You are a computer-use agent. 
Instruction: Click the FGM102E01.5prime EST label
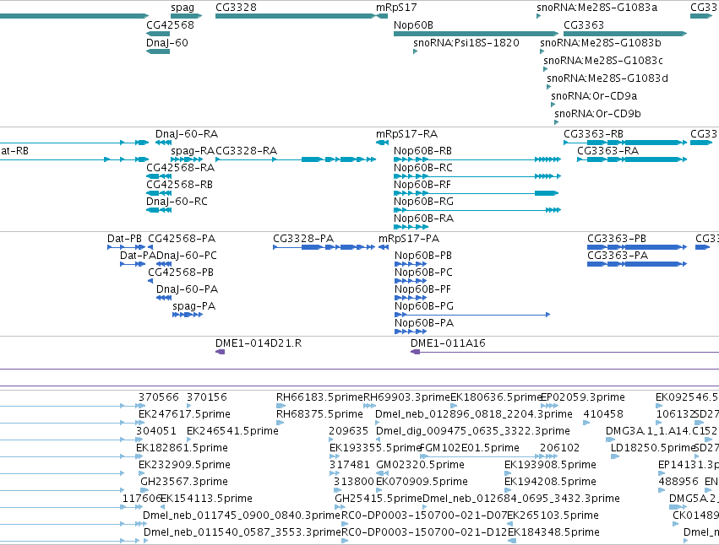(x=470, y=448)
